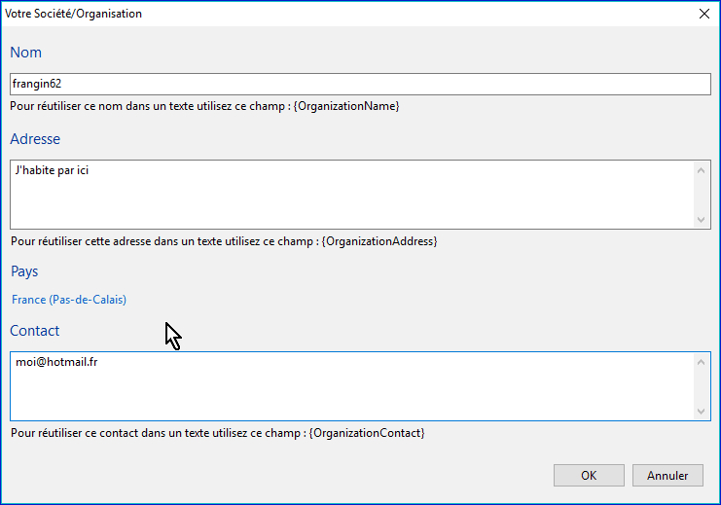Viewport: 721px width, 505px height.
Task: Select the Contact section heading
Action: coord(35,331)
